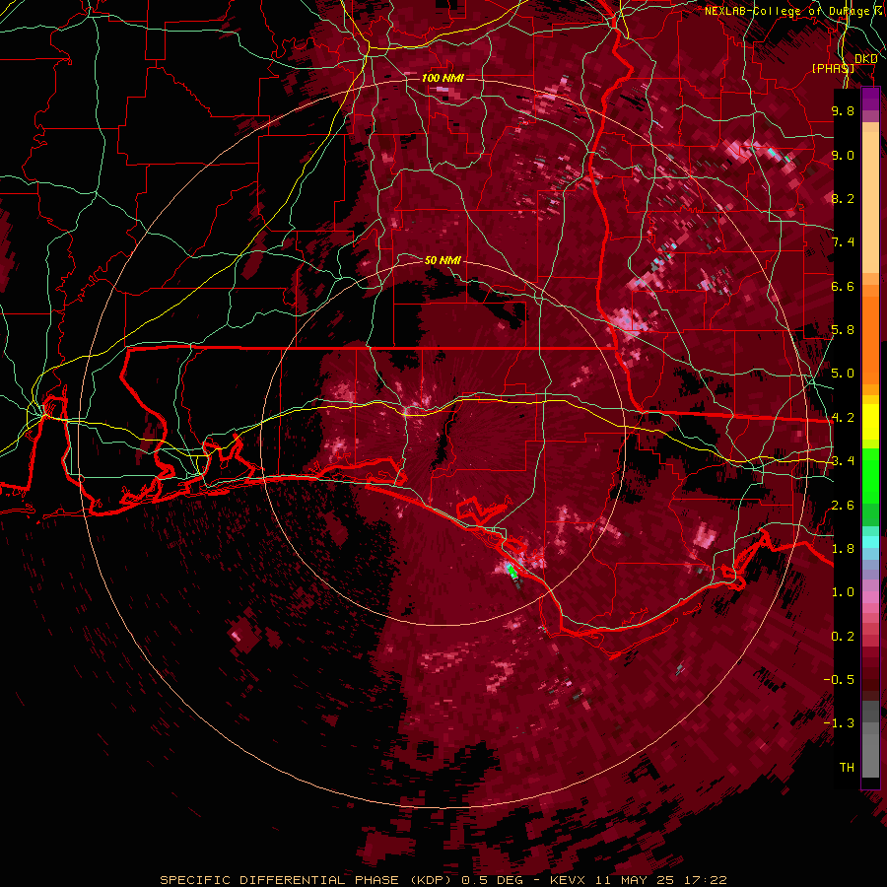The image size is (887, 887).
Task: Click the cyan segment of the color bar
Action: point(870,542)
